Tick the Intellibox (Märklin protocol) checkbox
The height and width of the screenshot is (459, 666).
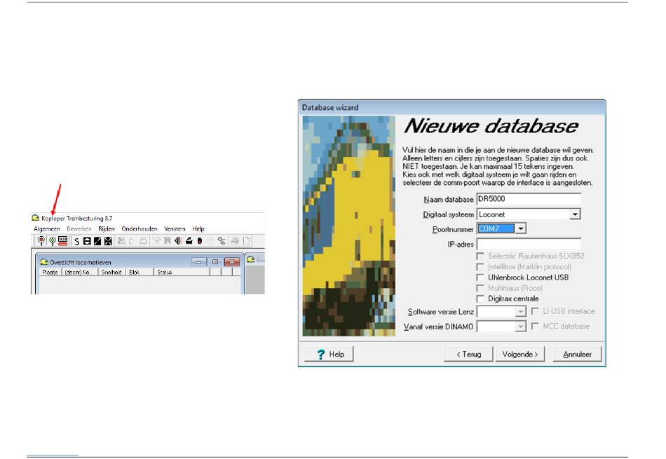(480, 267)
